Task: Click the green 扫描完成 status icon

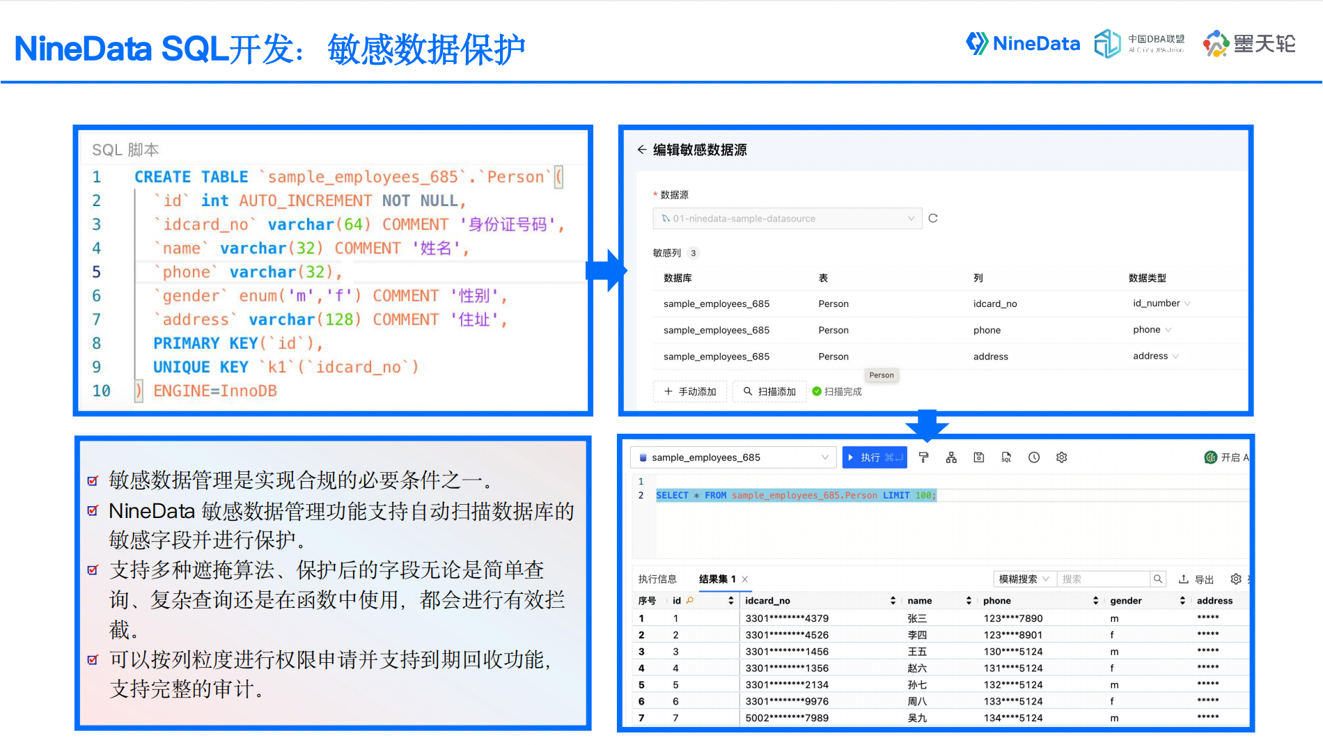Action: click(x=817, y=391)
